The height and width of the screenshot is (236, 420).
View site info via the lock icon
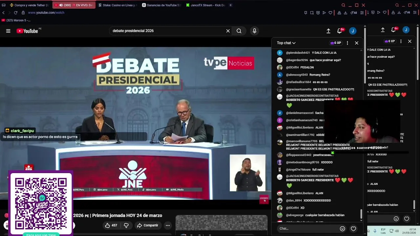pos(23,12)
